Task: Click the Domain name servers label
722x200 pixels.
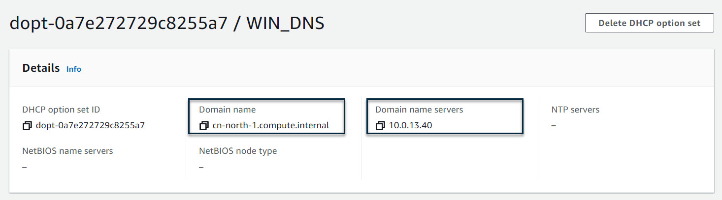Action: pos(419,110)
